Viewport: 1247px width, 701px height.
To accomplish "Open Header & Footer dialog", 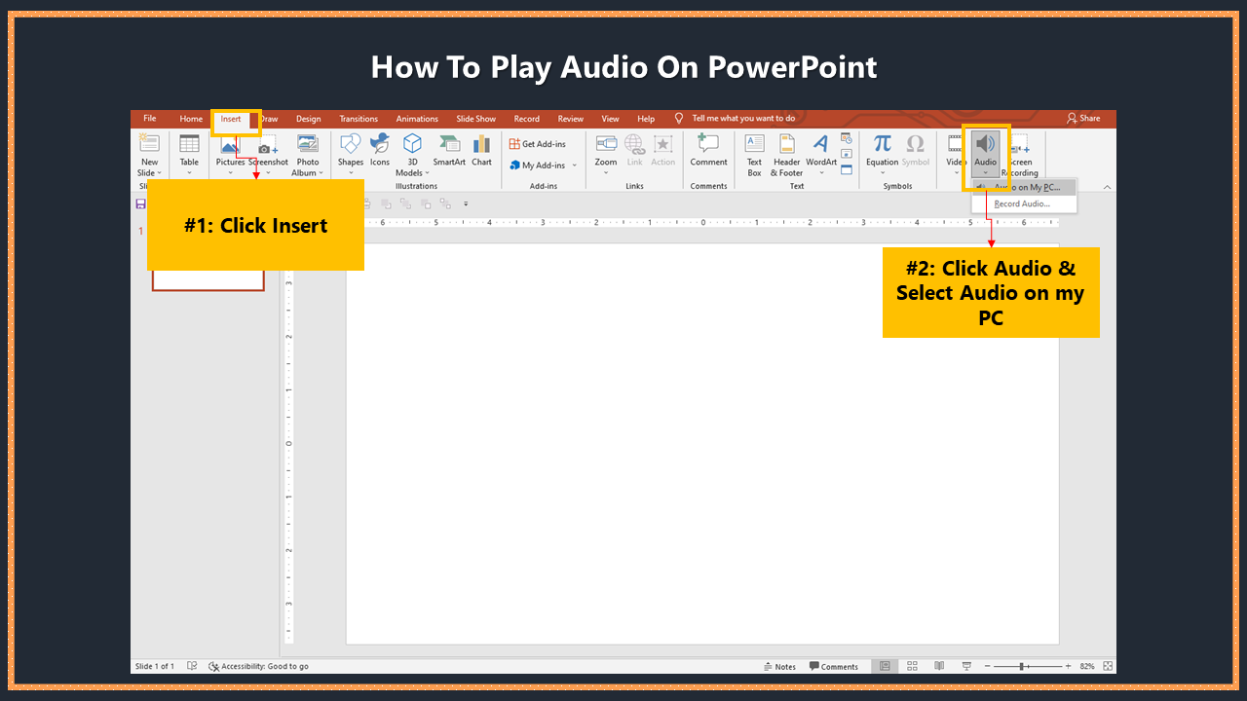I will [787, 156].
